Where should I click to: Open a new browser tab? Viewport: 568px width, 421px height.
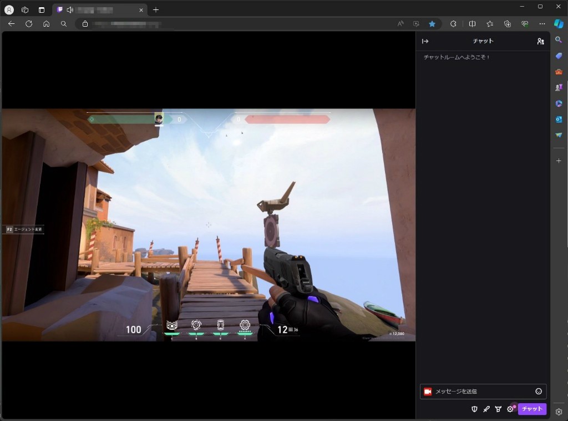click(156, 10)
